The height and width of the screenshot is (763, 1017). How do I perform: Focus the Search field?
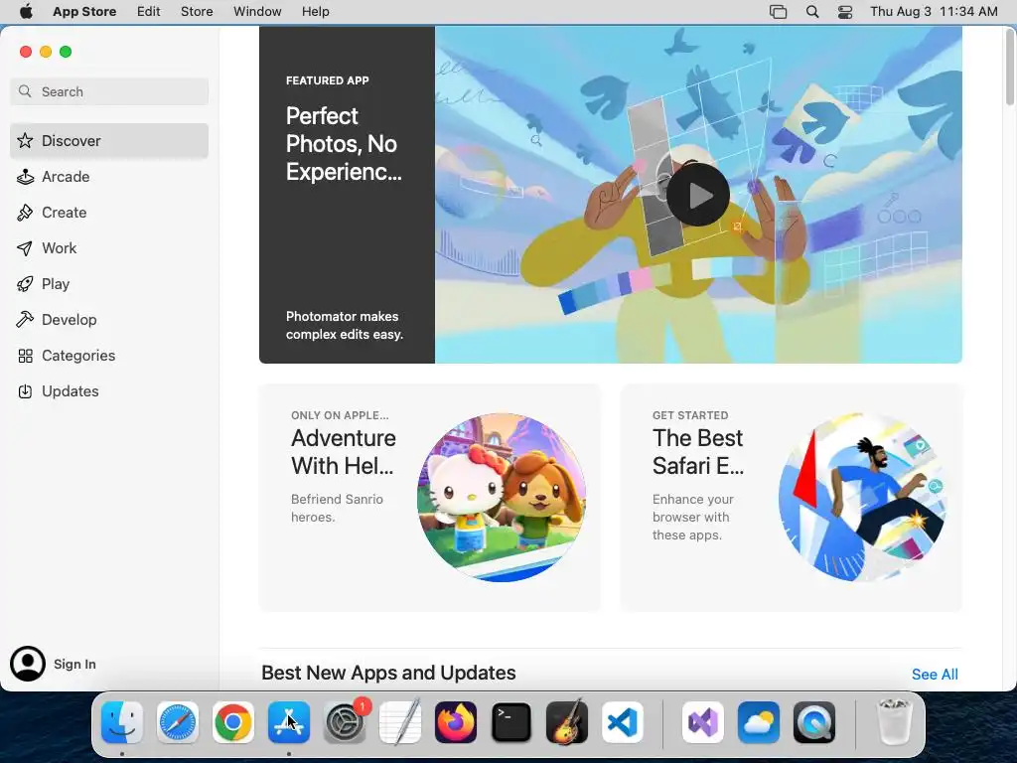(x=109, y=91)
